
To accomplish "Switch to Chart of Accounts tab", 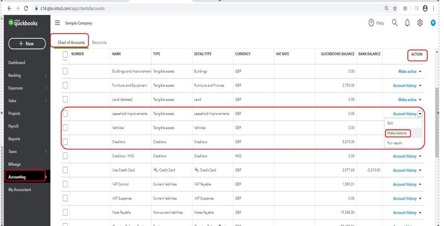I will [x=71, y=42].
